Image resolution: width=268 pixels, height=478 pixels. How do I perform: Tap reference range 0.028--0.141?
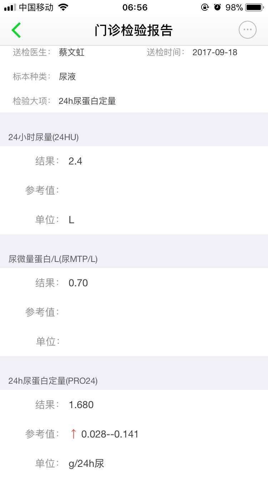point(110,434)
